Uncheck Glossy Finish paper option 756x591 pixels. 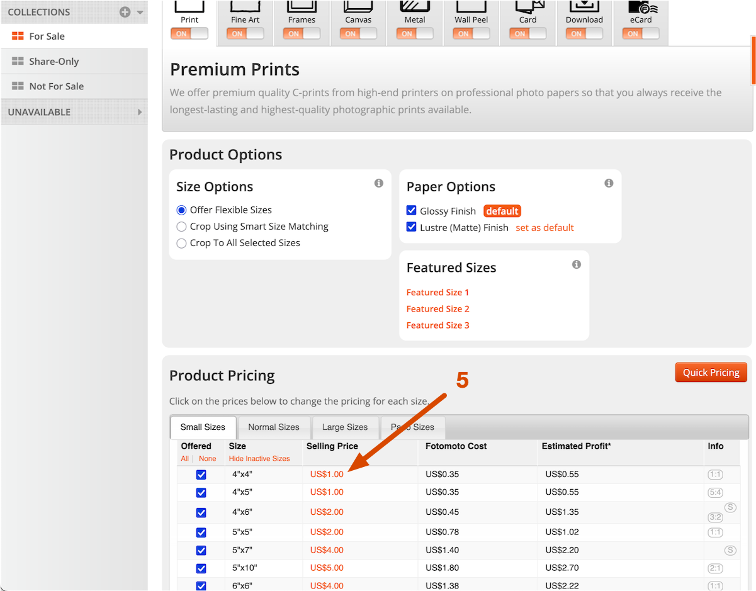click(x=412, y=210)
